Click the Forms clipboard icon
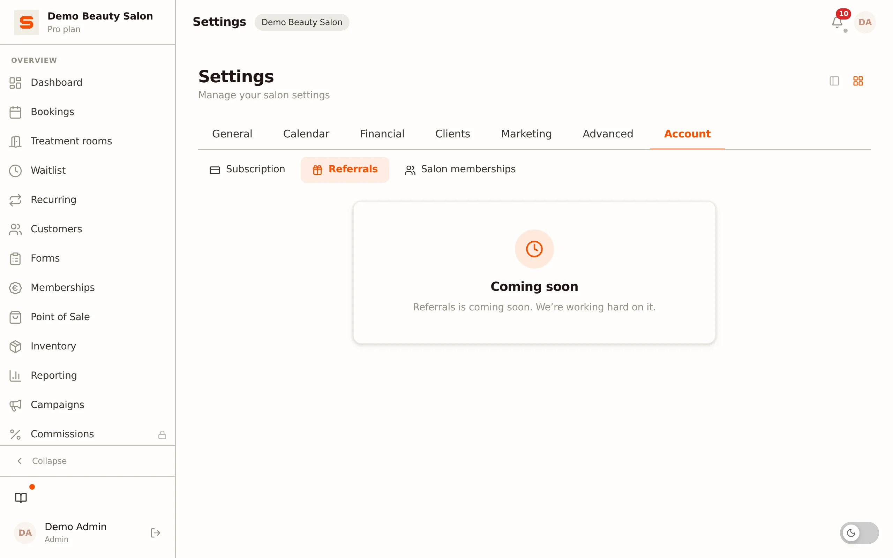 [15, 258]
